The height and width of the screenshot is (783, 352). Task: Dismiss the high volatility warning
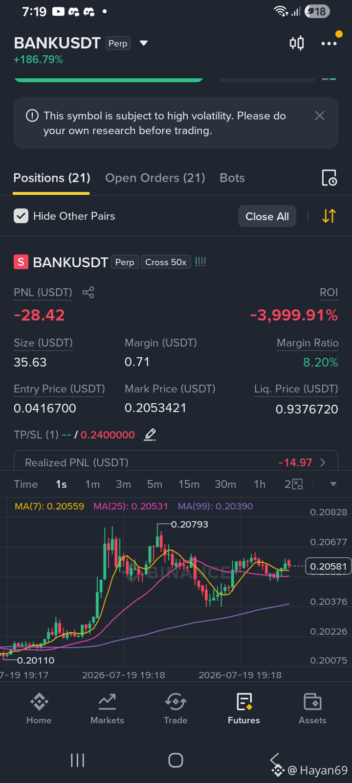point(320,115)
